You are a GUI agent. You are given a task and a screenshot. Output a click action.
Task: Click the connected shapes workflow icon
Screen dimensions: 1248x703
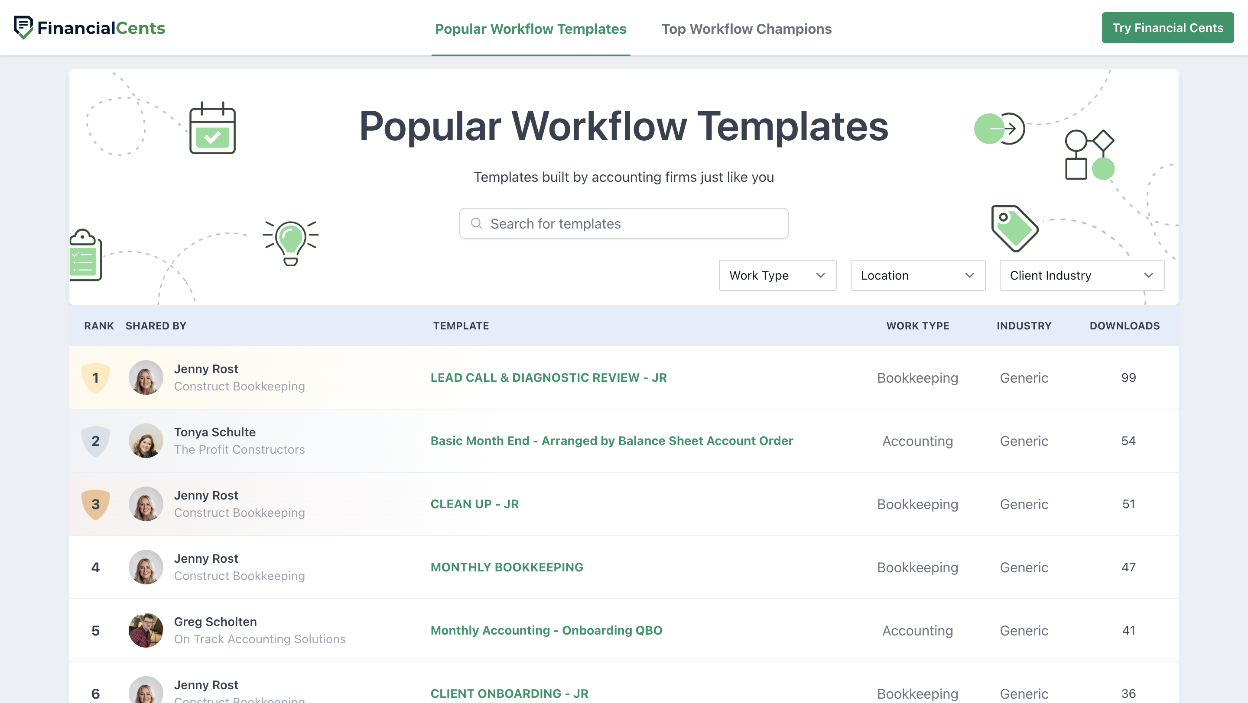(x=1089, y=154)
